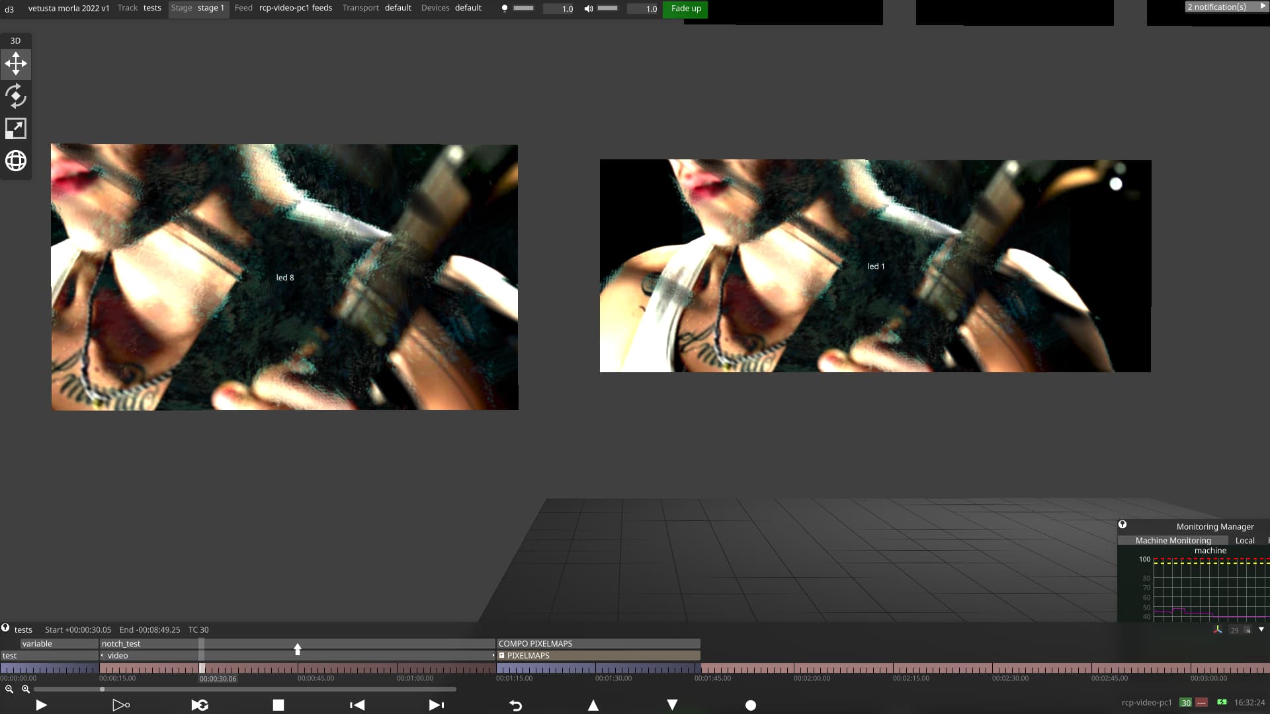Expand the PIXELMAPS group layer
1270x714 pixels.
coord(501,656)
